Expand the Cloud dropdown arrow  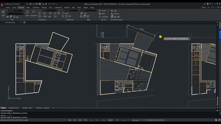pos(107,11)
